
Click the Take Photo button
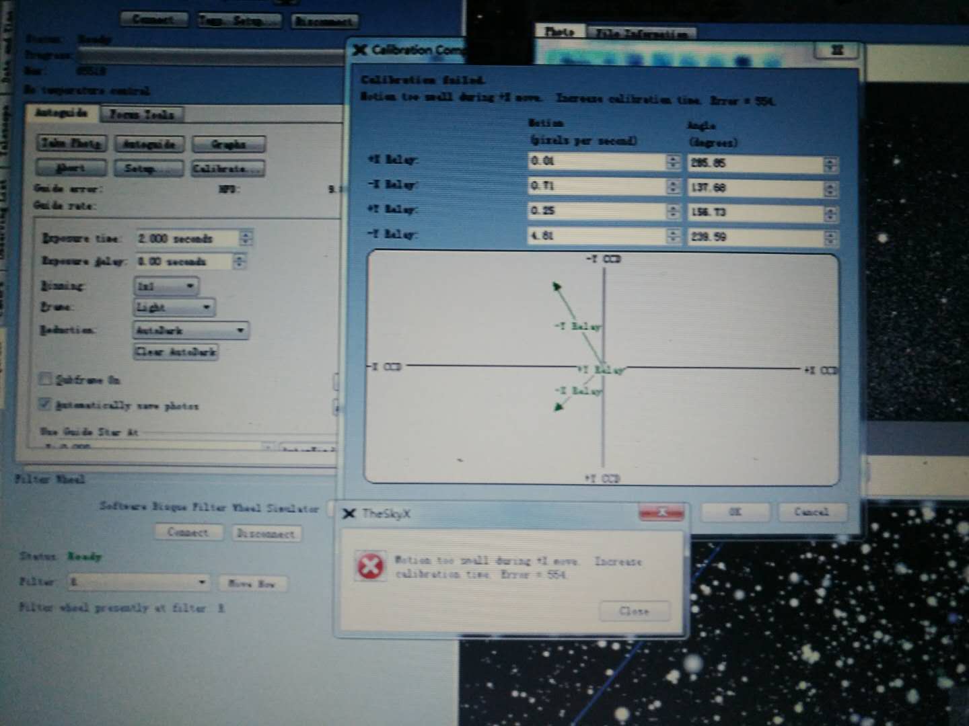click(71, 143)
